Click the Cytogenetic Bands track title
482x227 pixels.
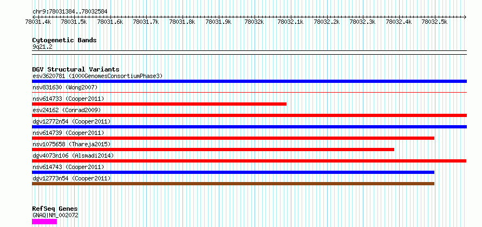(64, 40)
